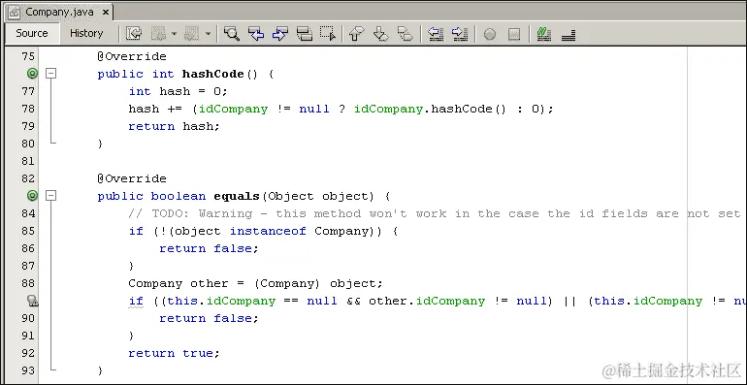Click the TODO warning comment line
This screenshot has height=385, width=747.
[x=434, y=213]
